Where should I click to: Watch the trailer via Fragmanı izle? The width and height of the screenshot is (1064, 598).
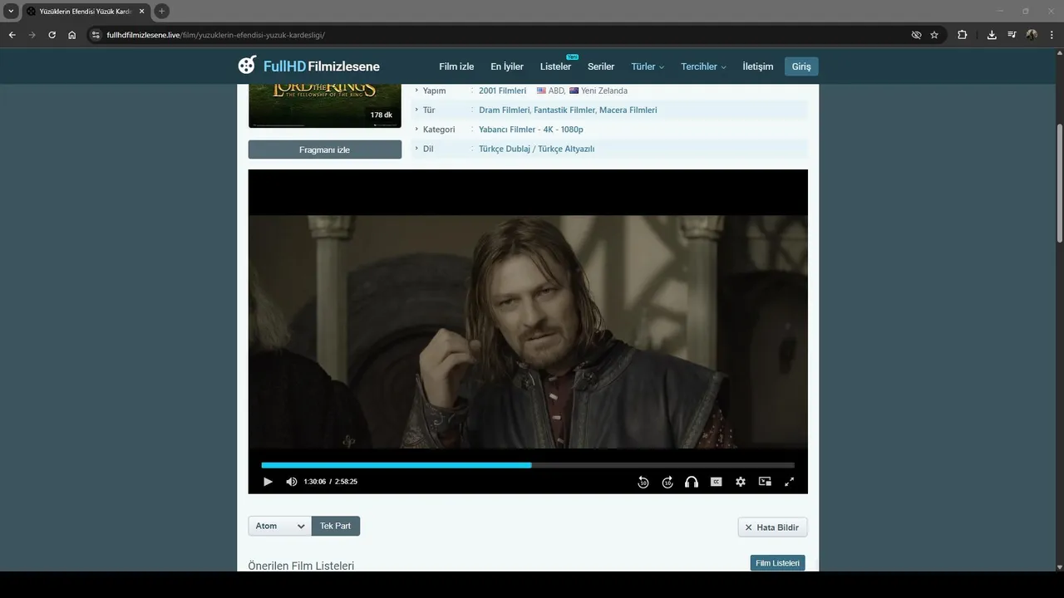[x=324, y=149]
